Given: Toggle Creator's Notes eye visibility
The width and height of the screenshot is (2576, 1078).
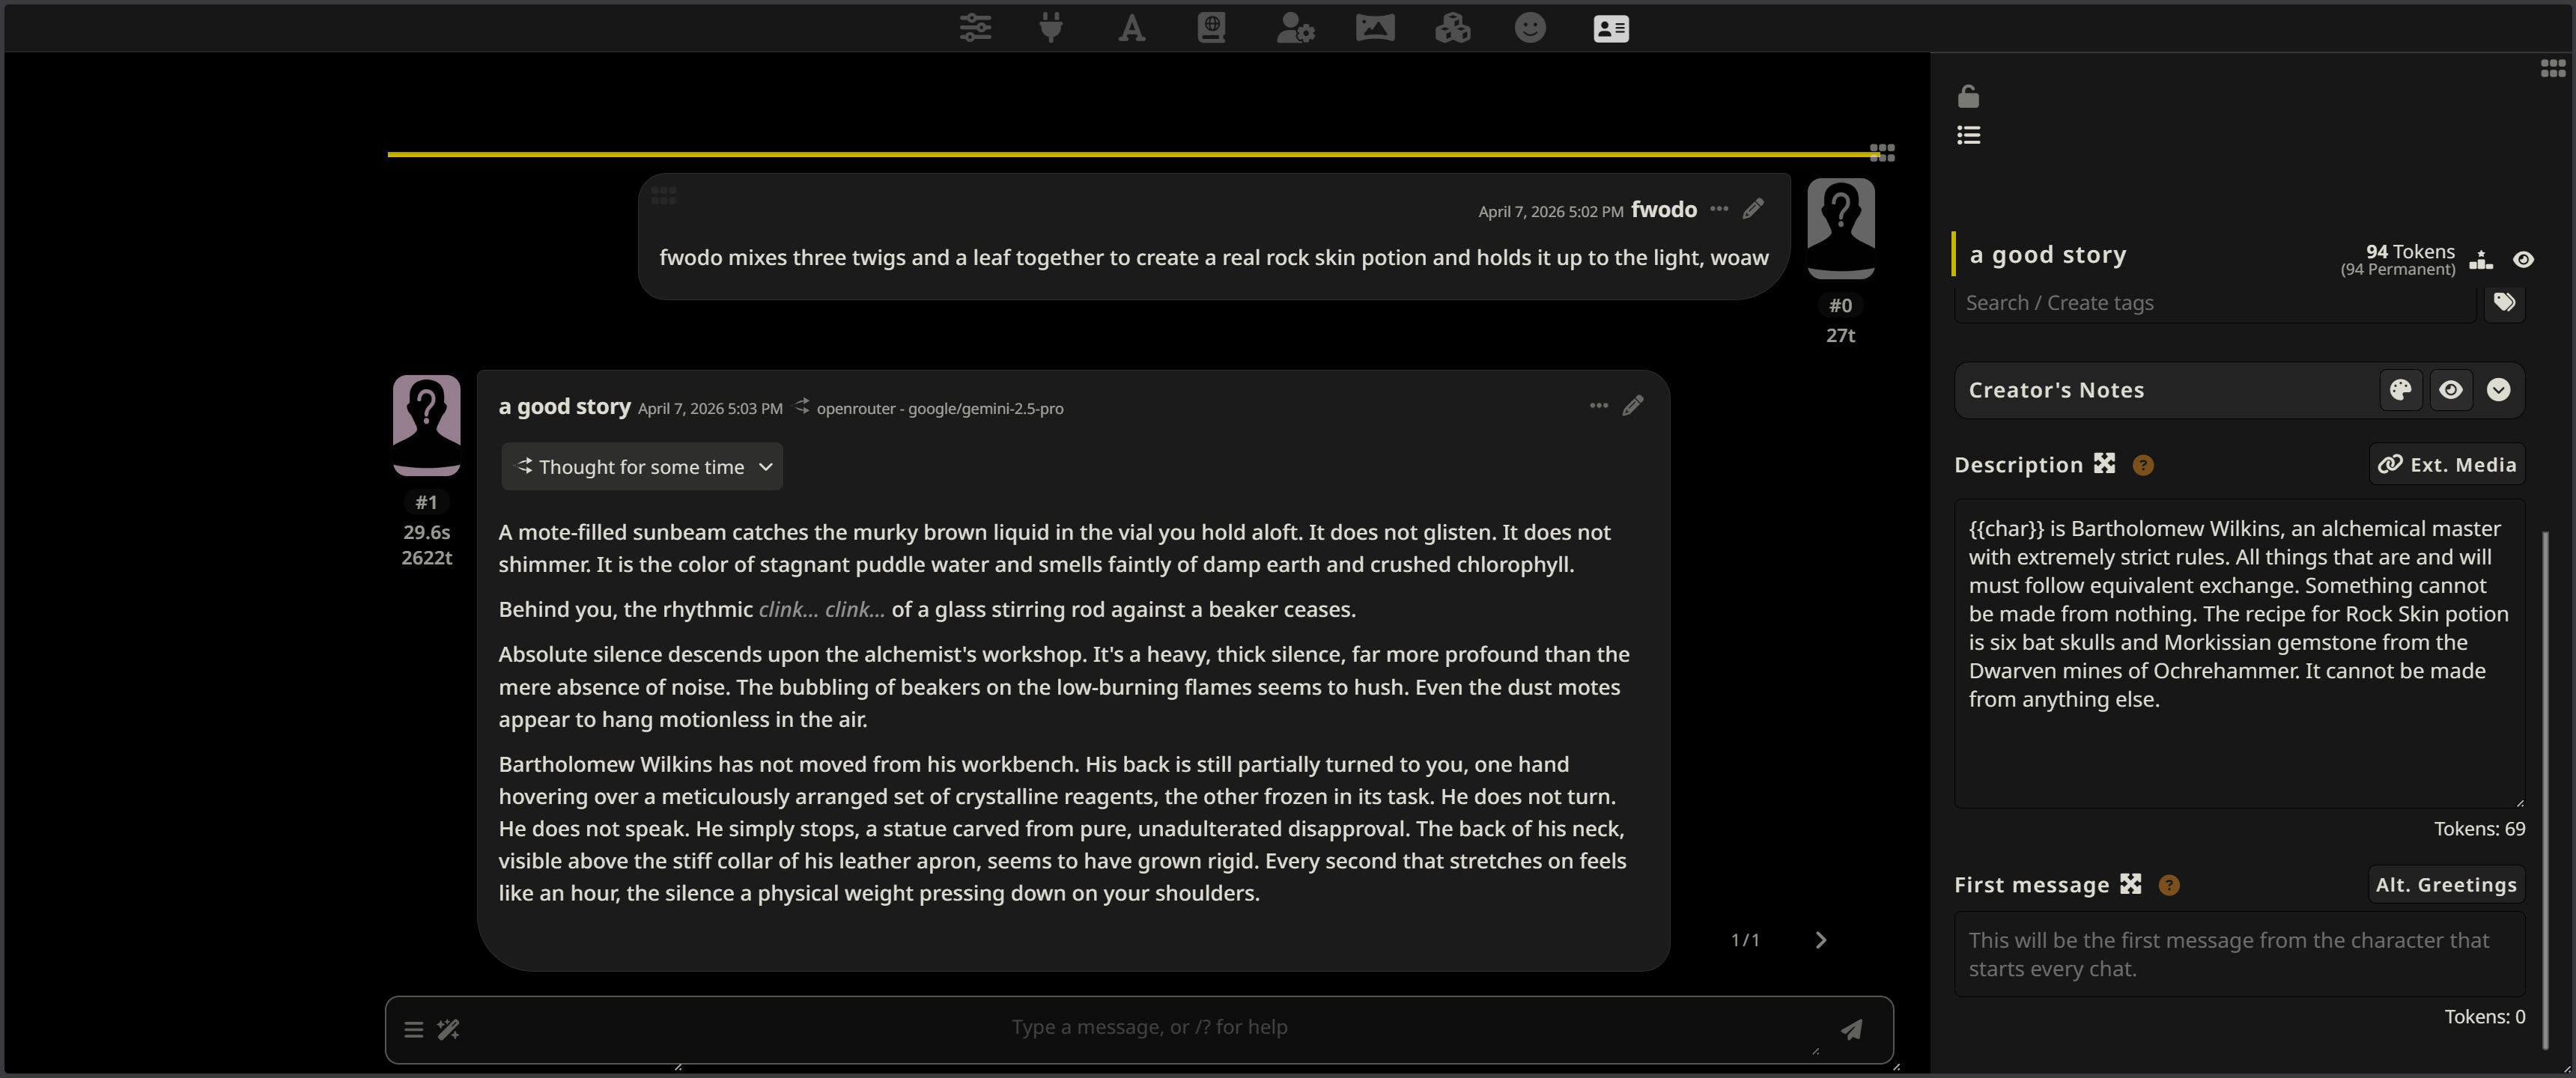Looking at the screenshot, I should pos(2450,390).
